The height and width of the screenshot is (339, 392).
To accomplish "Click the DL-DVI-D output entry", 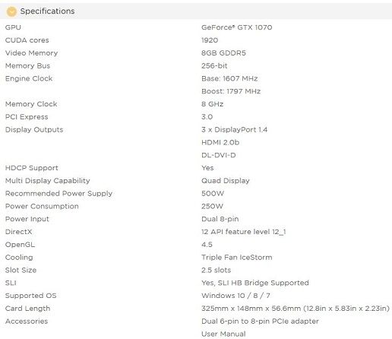I will click(x=218, y=155).
